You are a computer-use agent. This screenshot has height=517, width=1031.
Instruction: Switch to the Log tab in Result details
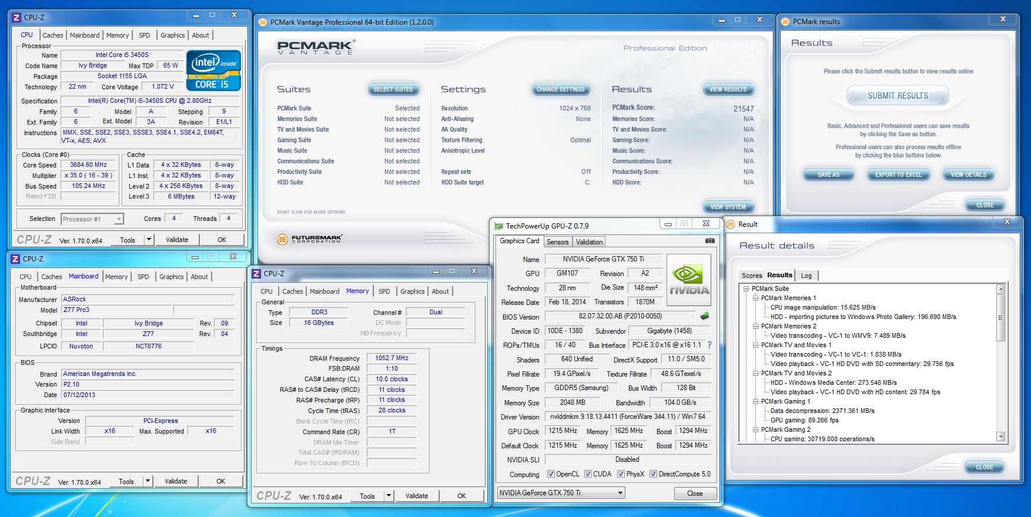(x=806, y=276)
